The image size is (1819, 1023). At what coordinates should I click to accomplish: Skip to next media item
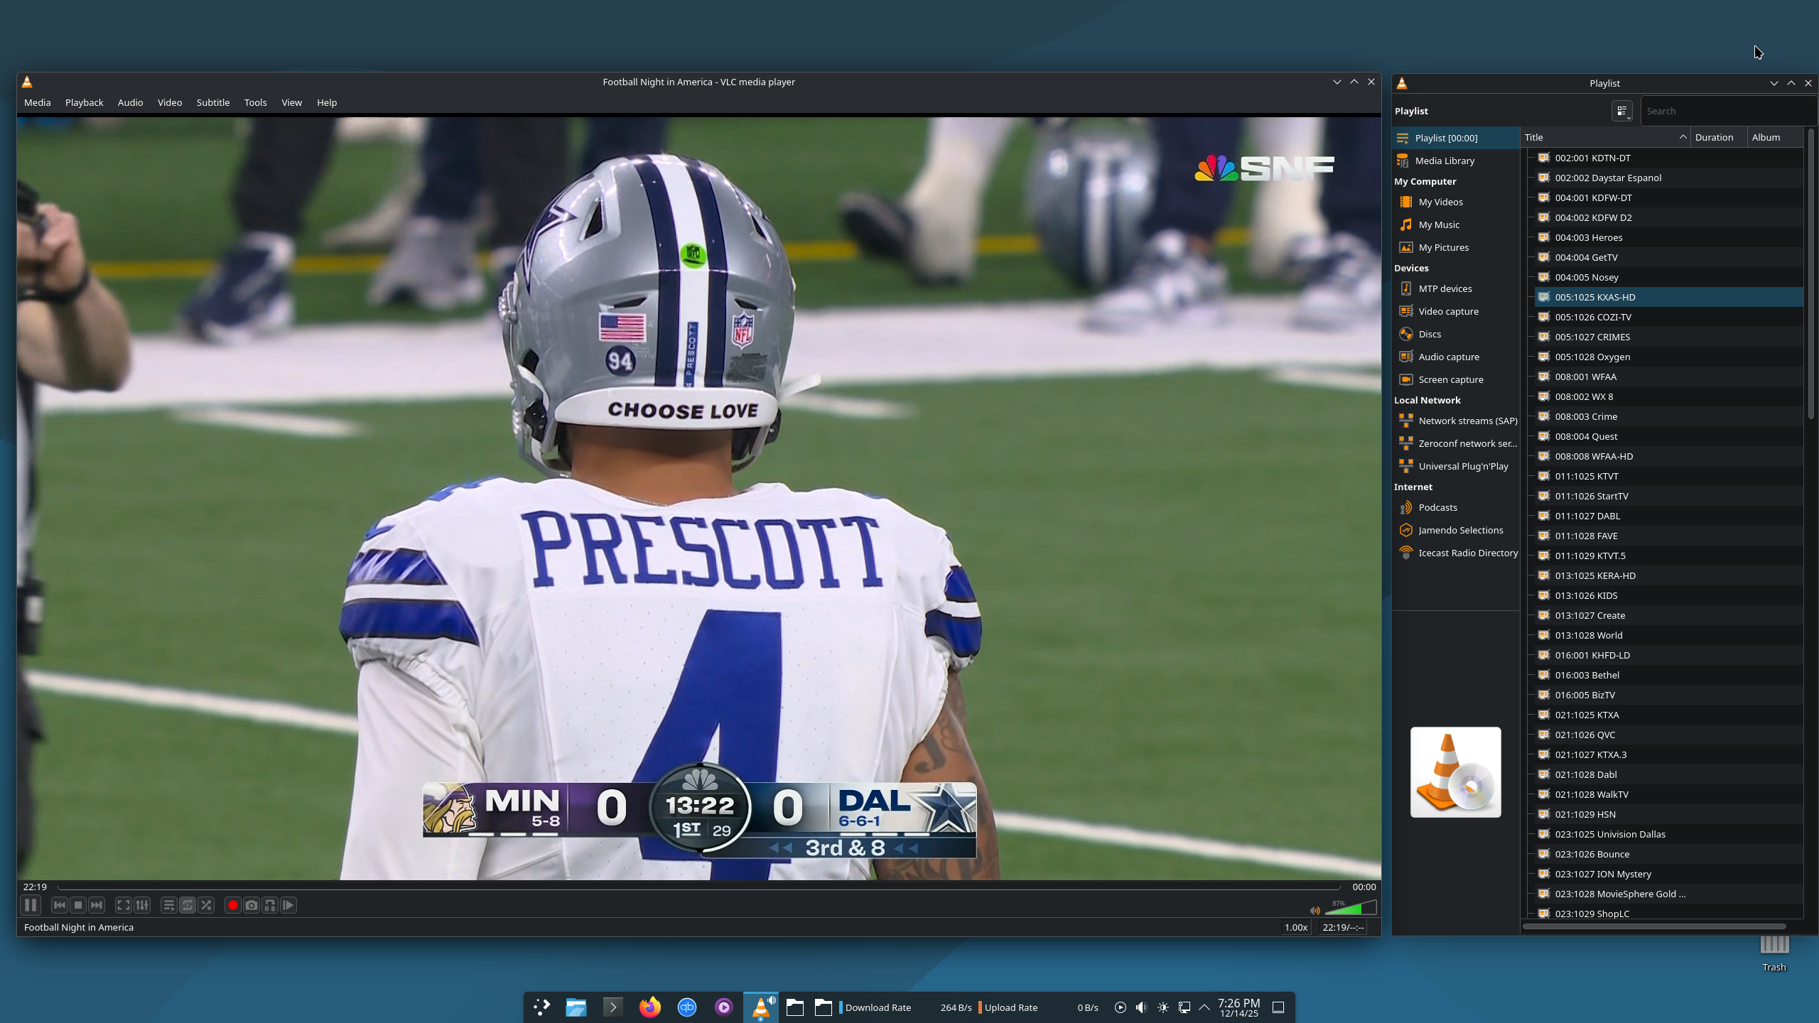coord(97,905)
